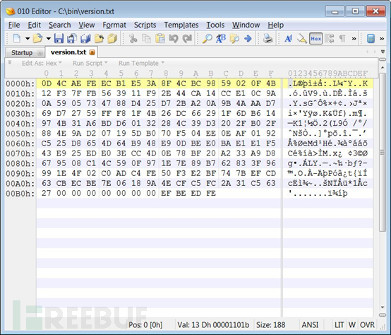Click the blue Goto arrow icon
Viewport: 391px width, 335px height.
248,38
